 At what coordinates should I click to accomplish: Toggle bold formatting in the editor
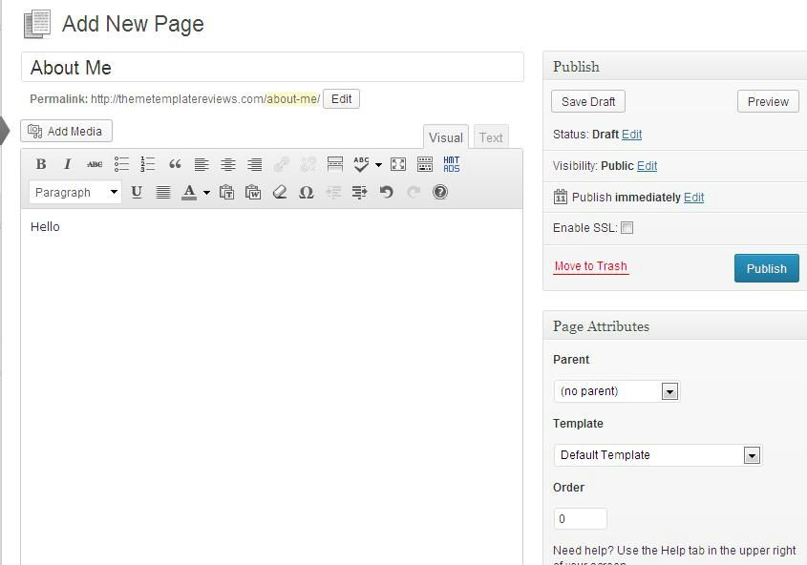click(x=41, y=164)
